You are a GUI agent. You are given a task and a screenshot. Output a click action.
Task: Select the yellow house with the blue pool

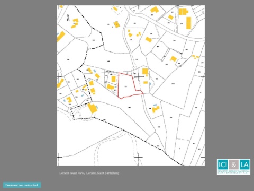pos(156,109)
